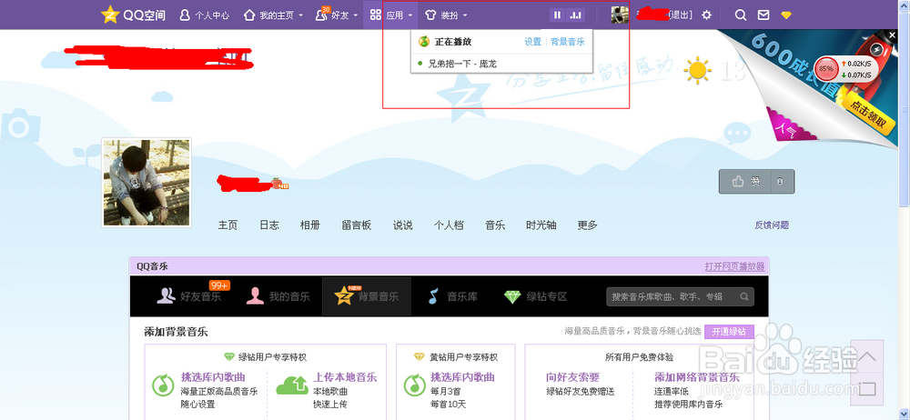This screenshot has height=420, width=910.
Task: Open the 更多 profile tab
Action: tap(587, 225)
